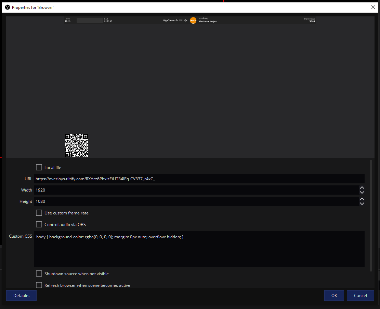Viewport: 380px width, 309px height.
Task: Click the "Properties for 'Browser'" window title
Action: point(33,8)
